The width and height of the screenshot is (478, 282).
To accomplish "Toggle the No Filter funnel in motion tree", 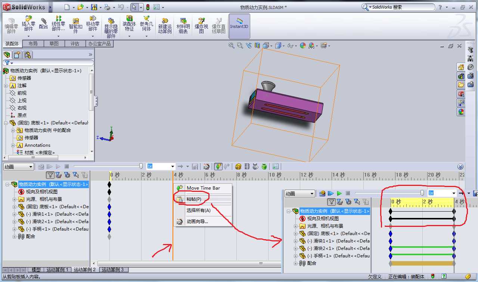I will [x=50, y=175].
